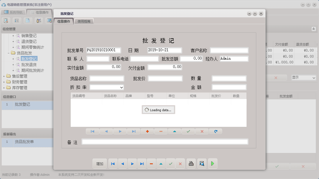
Task: Switch to the 系统导航 tab
Action: coord(13,12)
